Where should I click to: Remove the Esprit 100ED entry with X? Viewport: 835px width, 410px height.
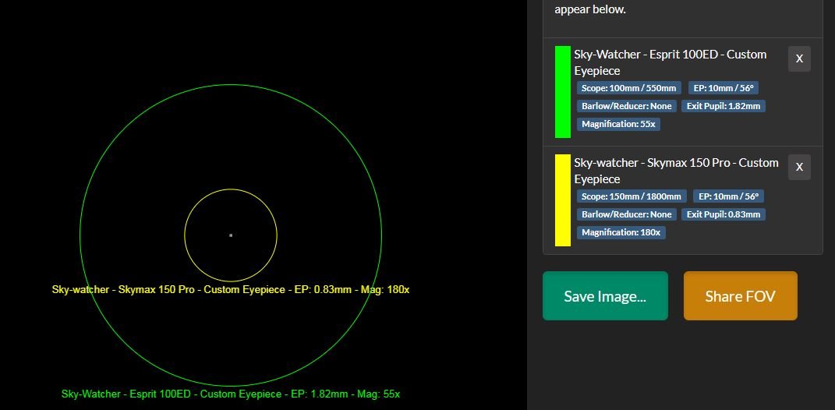pyautogui.click(x=799, y=58)
